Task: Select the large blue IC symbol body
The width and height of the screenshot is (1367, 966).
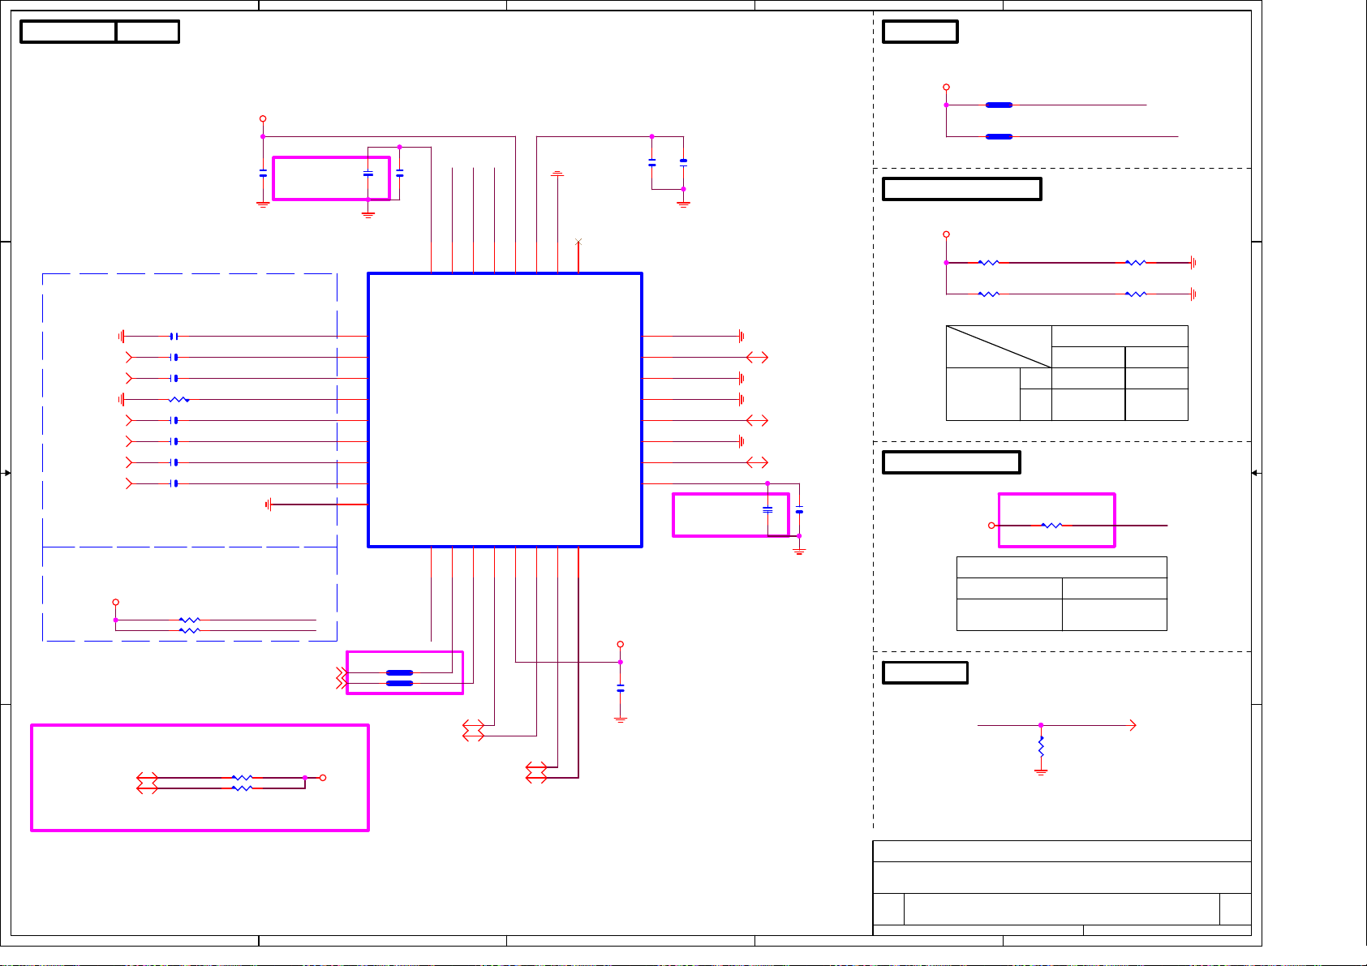Action: pos(505,410)
